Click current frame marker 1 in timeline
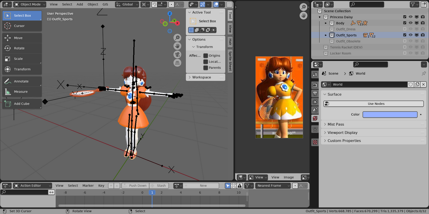Viewport: 429px width, 214px height. click(152, 193)
